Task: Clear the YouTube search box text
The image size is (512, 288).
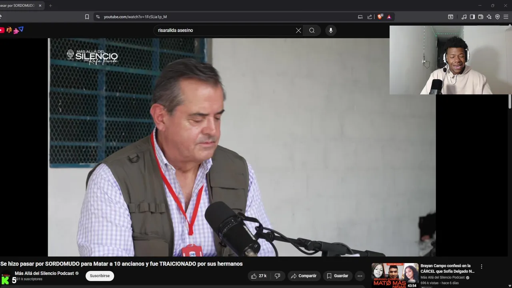Action: [x=298, y=30]
